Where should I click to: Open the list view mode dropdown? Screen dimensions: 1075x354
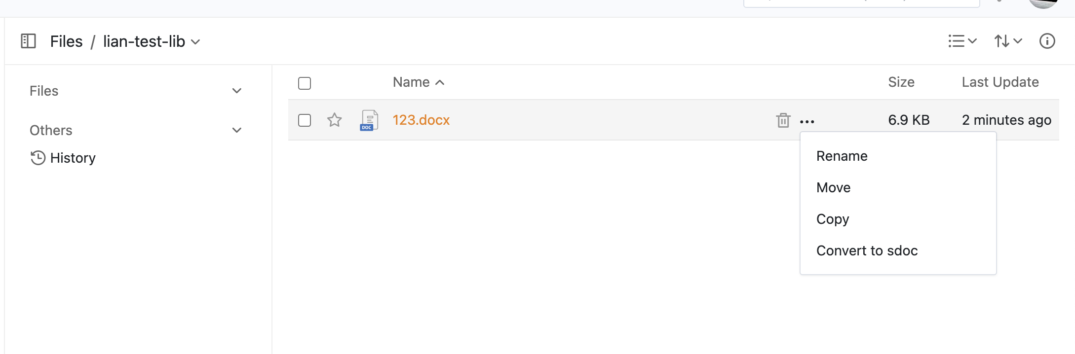(x=962, y=41)
